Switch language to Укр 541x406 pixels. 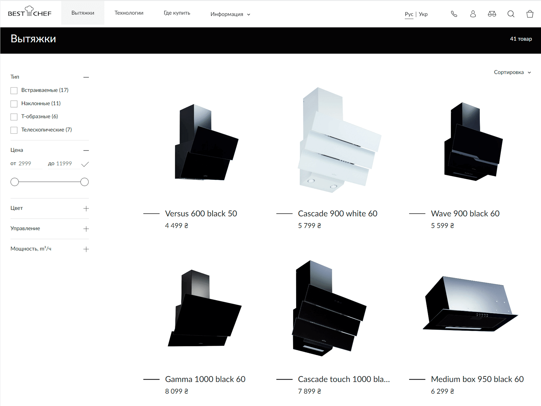(423, 14)
